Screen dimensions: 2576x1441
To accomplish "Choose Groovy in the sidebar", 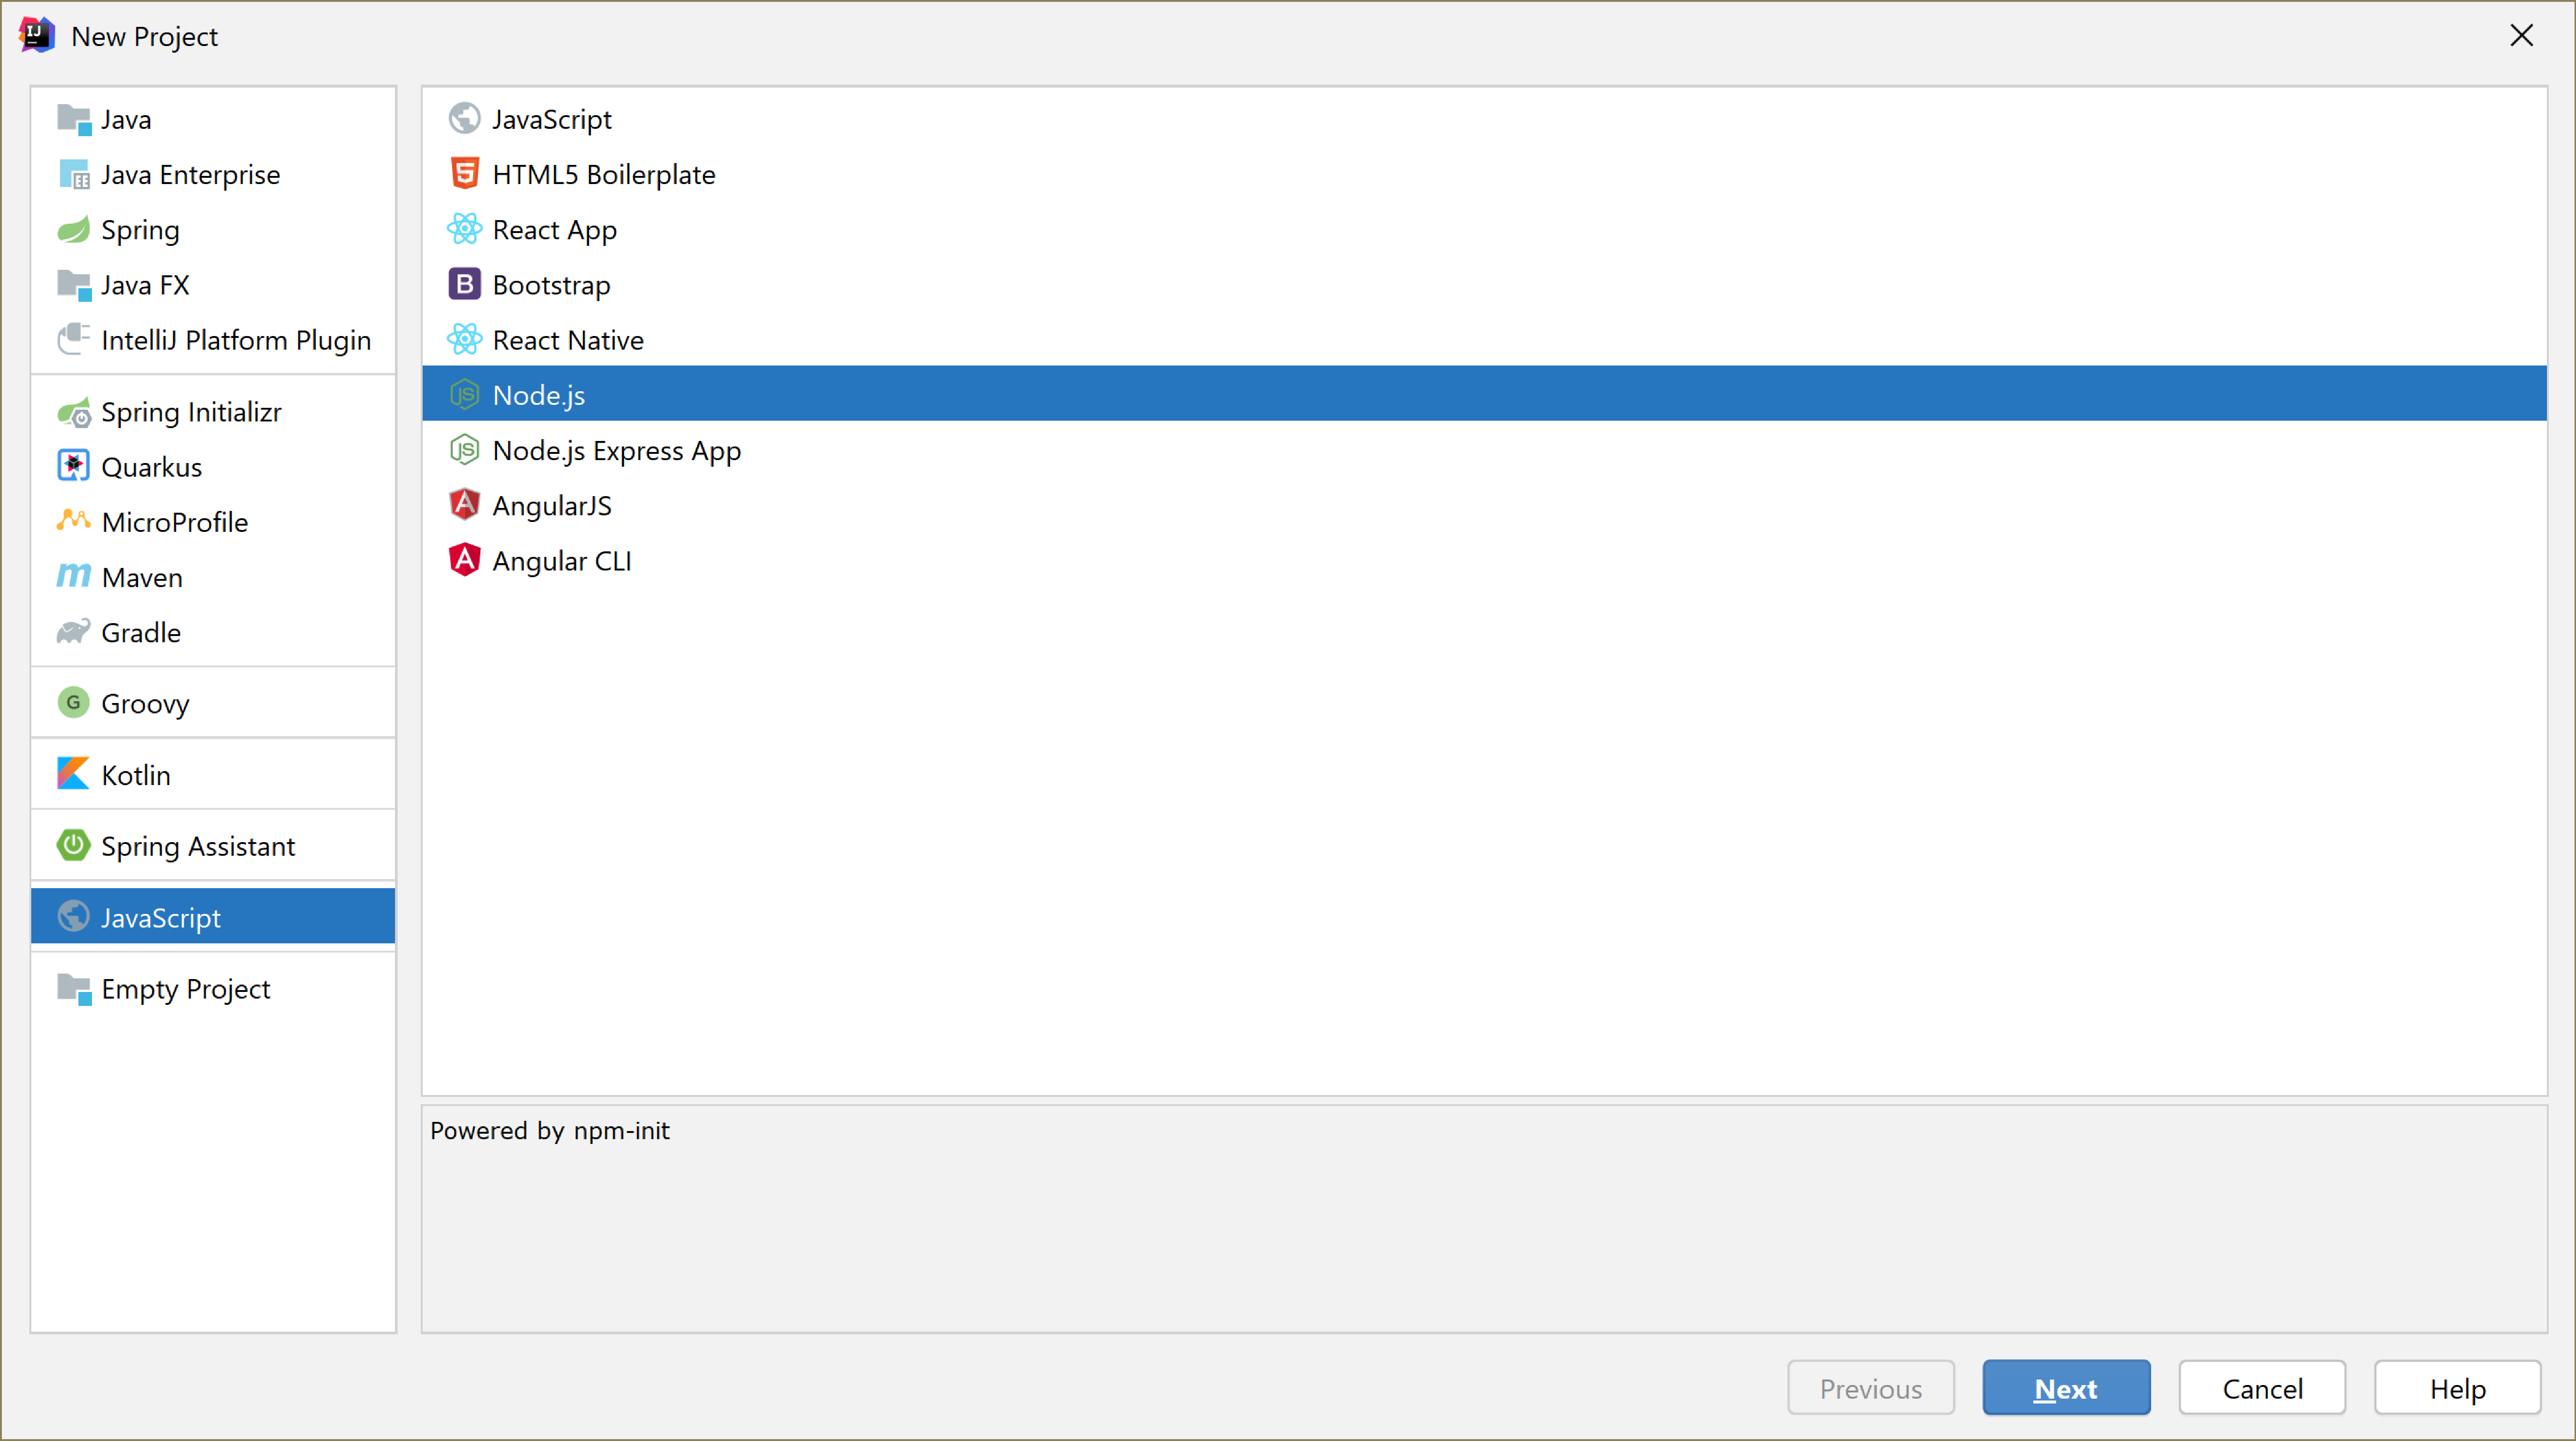I will click(x=213, y=703).
